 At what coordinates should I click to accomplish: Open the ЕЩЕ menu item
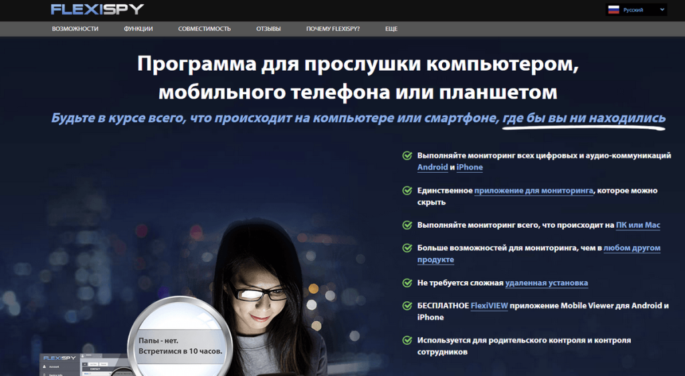tap(391, 29)
